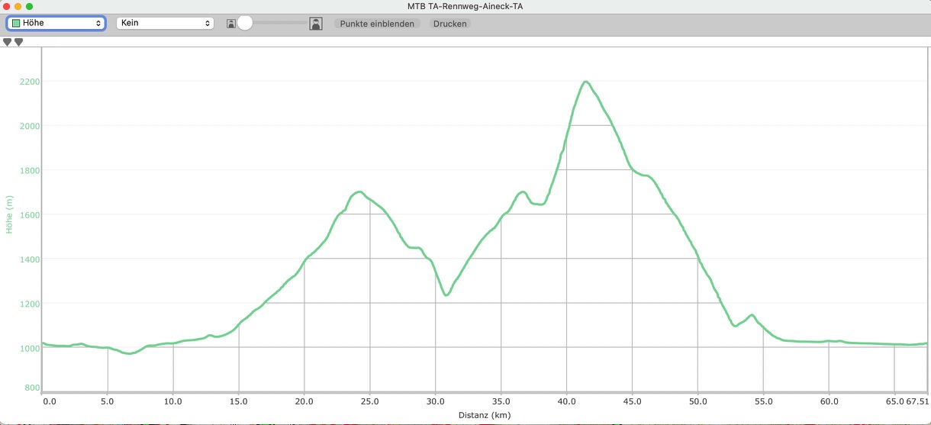The height and width of the screenshot is (425, 931).
Task: Click the small portrait icon left of slider
Action: click(x=230, y=24)
